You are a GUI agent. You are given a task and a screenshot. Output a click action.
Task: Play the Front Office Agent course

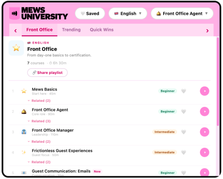click(205, 112)
